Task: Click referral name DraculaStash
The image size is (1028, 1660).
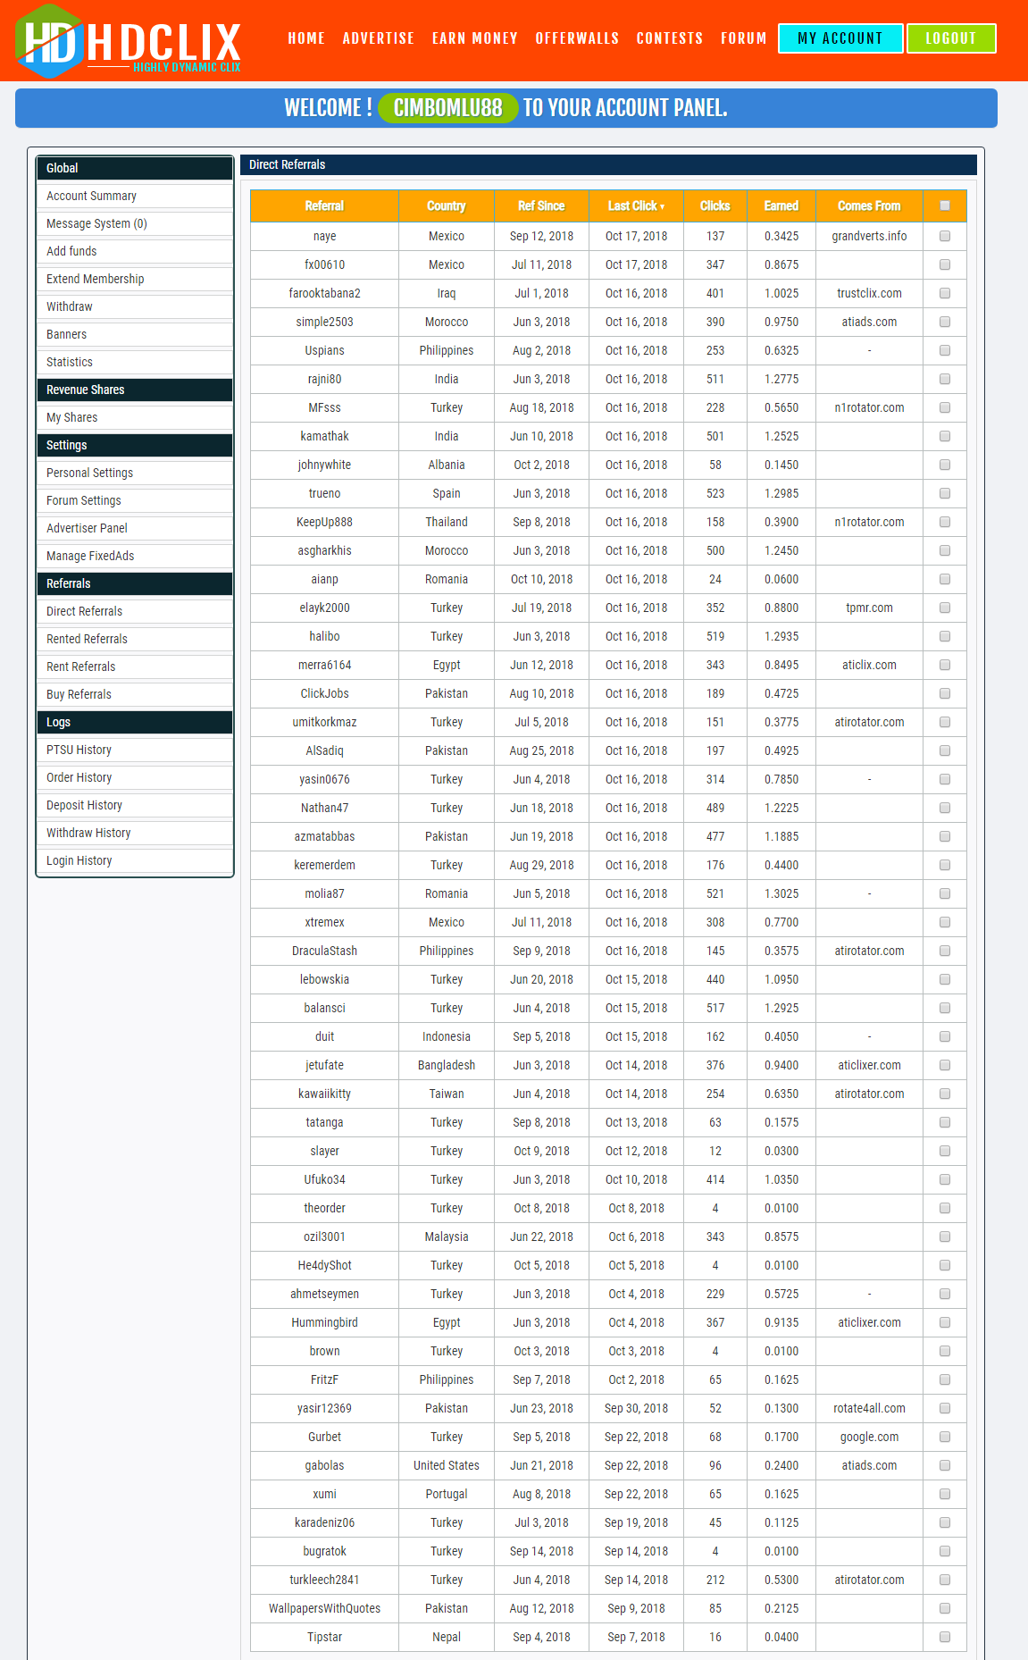Action: point(324,951)
